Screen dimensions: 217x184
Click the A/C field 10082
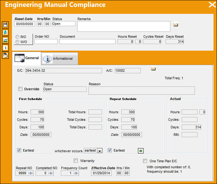(128, 70)
